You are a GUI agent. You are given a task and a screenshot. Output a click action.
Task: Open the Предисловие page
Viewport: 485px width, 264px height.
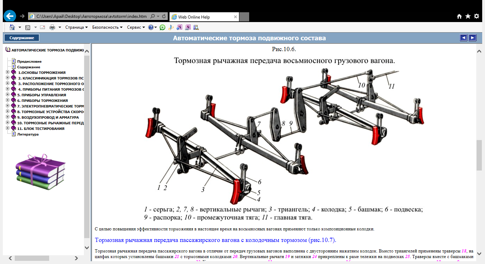tap(29, 61)
